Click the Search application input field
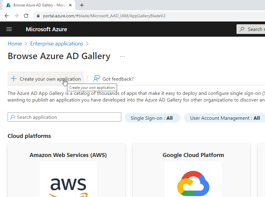 64,117
